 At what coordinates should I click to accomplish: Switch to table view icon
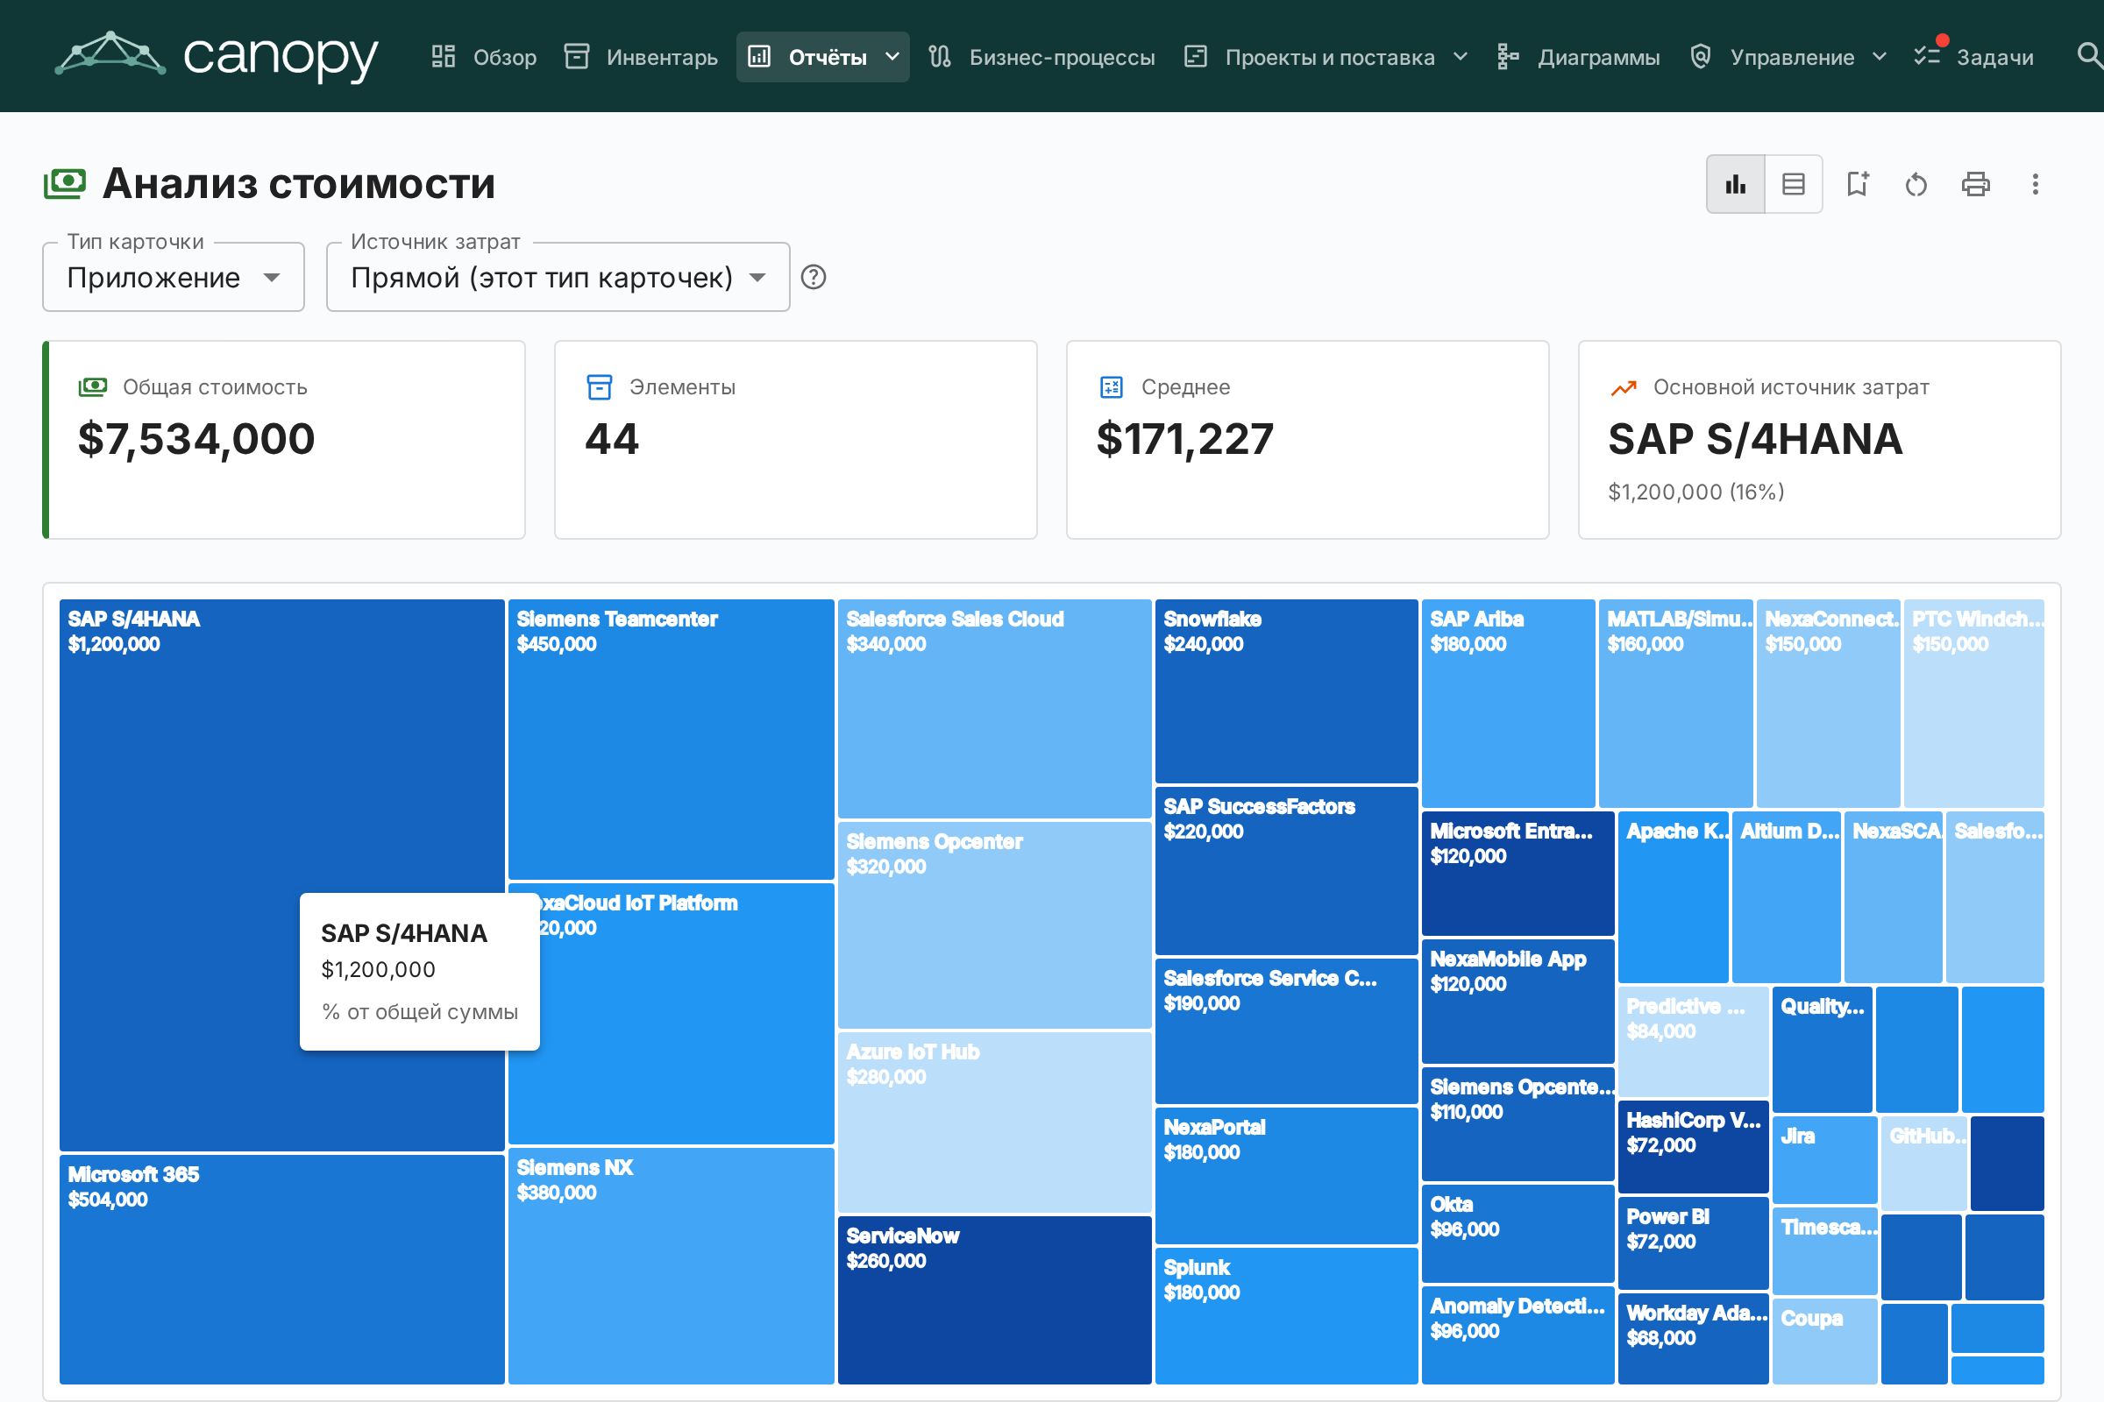[x=1794, y=184]
